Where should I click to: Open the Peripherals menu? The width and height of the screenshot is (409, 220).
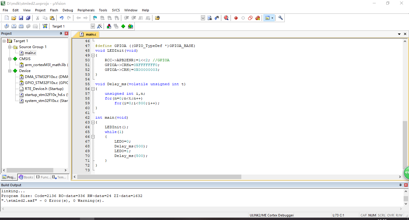(86, 10)
